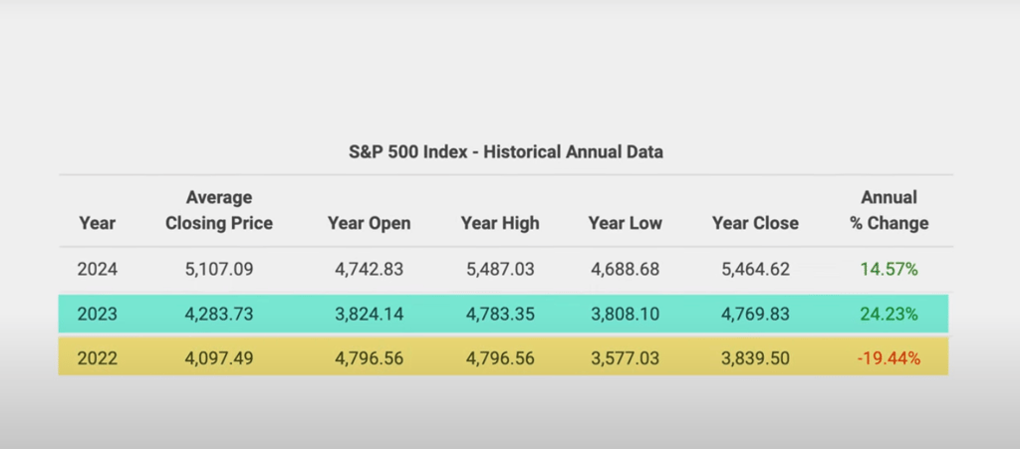The height and width of the screenshot is (449, 1020).
Task: Click the 14.57% annual change value
Action: 889,269
